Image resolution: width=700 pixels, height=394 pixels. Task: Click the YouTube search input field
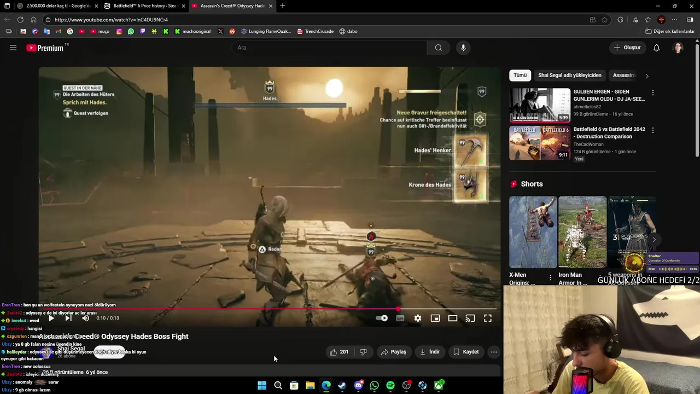pyautogui.click(x=330, y=48)
